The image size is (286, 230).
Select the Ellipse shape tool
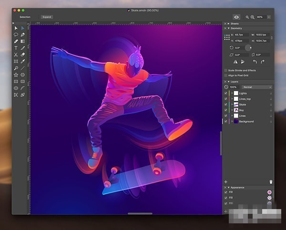pos(16,88)
